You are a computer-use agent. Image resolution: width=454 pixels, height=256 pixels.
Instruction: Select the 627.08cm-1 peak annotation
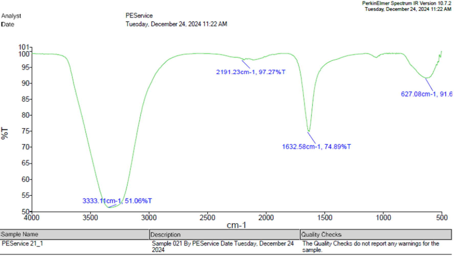click(426, 94)
